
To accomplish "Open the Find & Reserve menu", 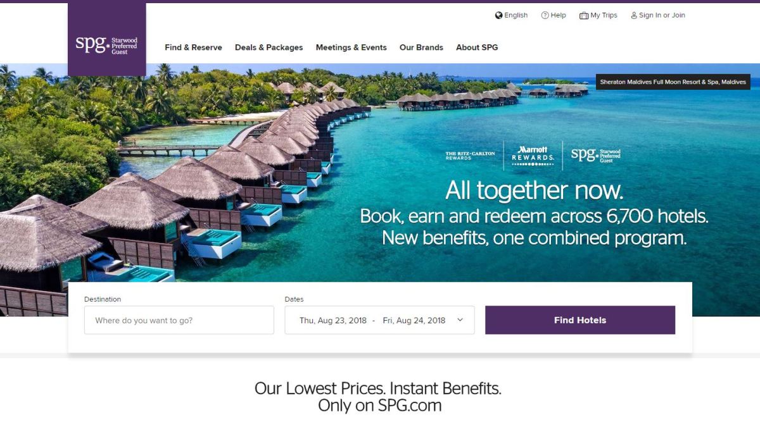I will point(193,47).
